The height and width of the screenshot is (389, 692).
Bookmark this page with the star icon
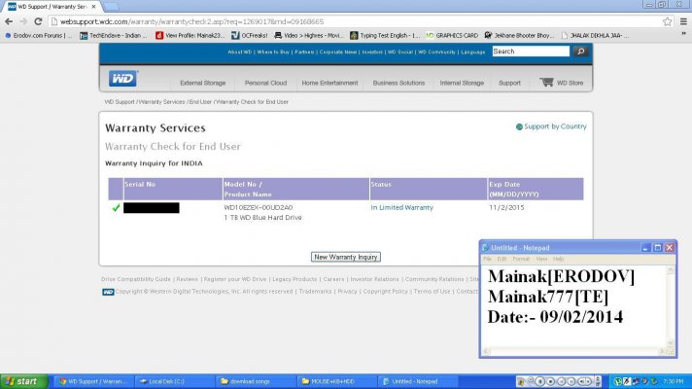(x=668, y=21)
